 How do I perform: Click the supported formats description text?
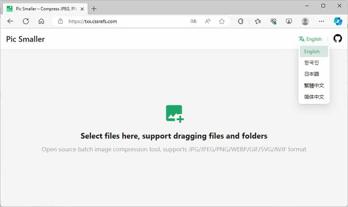[174, 149]
